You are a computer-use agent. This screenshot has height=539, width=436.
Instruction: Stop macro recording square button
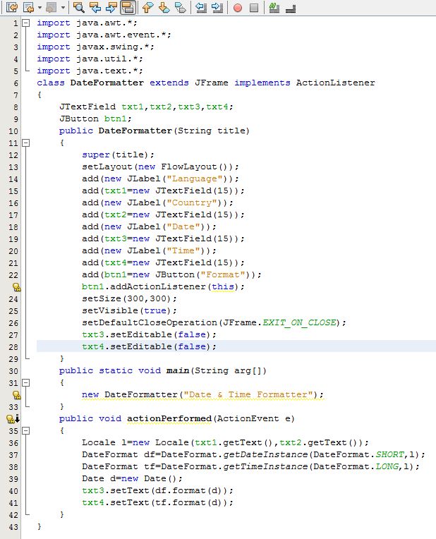click(254, 8)
